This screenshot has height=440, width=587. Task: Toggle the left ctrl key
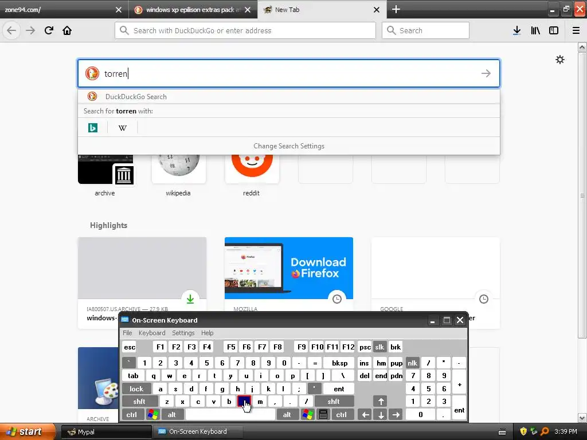point(132,415)
